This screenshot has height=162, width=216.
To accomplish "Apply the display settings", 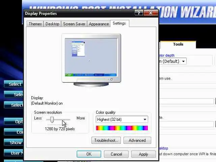I will pyautogui.click(x=143, y=154).
